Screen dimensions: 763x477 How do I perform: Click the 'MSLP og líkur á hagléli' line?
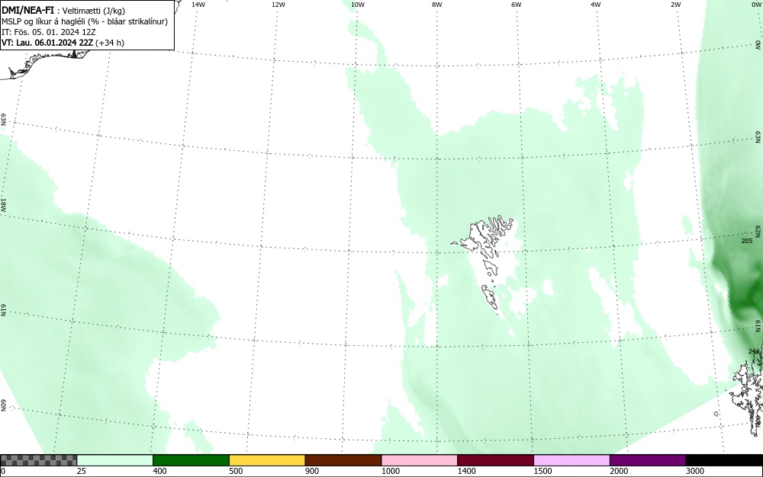(x=85, y=21)
